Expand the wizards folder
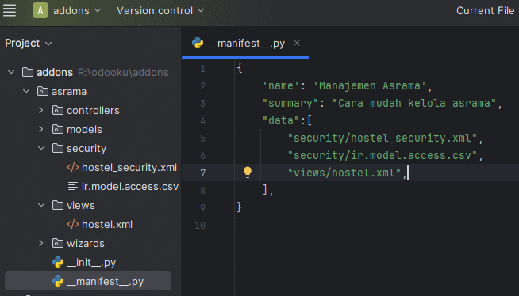Screen dimensions: 519x296 coord(41,243)
